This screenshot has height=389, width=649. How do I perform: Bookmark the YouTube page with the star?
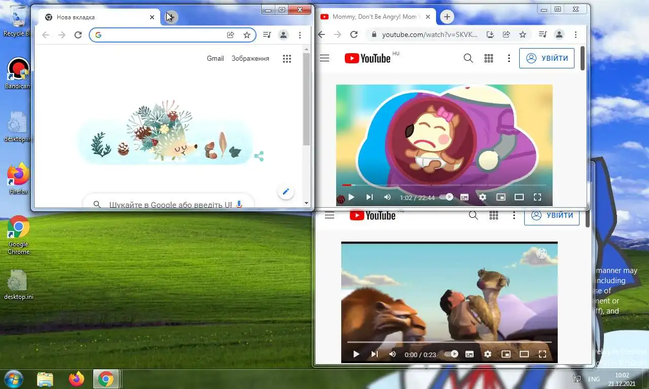523,34
